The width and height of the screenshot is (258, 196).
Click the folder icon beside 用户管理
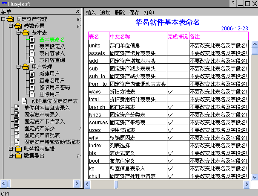[26, 67]
